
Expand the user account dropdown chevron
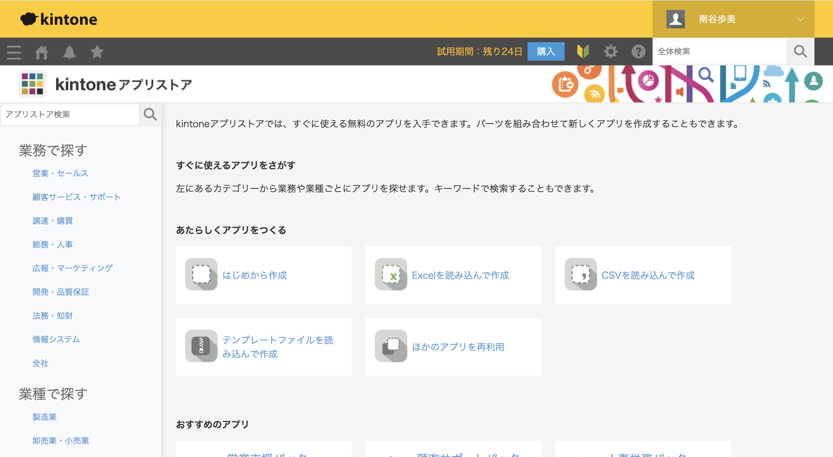pyautogui.click(x=800, y=19)
